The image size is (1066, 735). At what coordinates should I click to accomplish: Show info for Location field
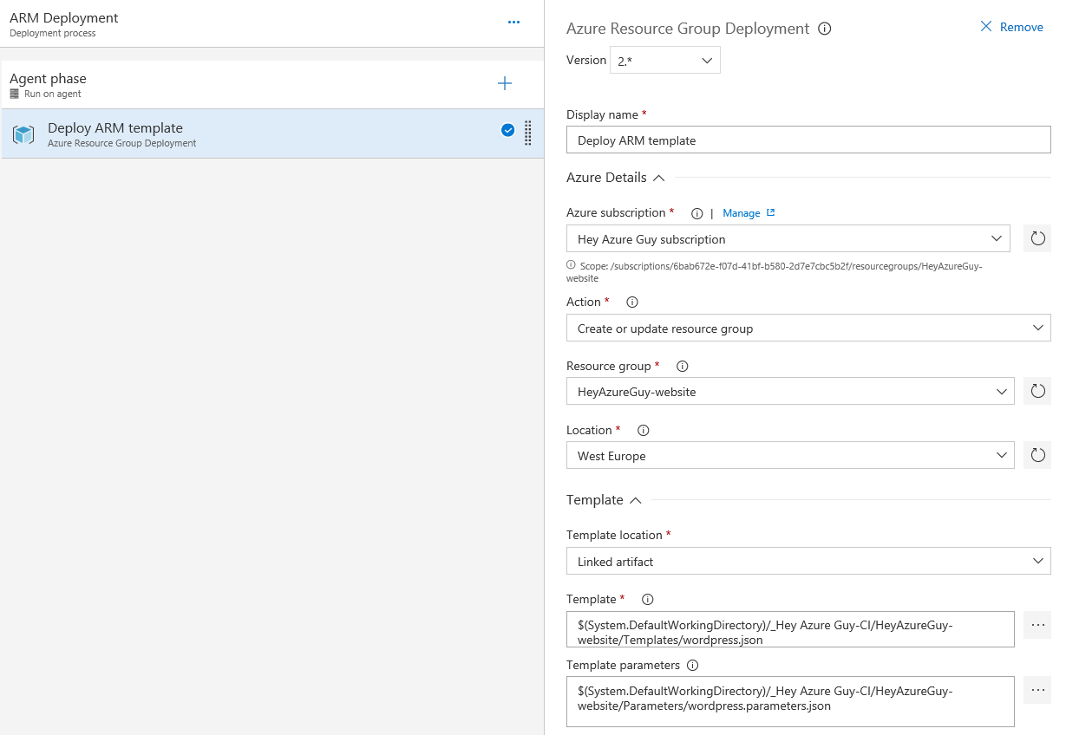tap(644, 431)
